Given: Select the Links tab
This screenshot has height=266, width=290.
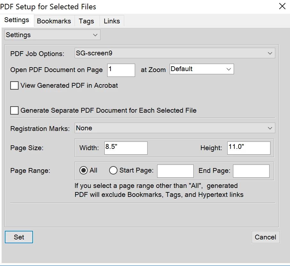Looking at the screenshot, I should [112, 21].
